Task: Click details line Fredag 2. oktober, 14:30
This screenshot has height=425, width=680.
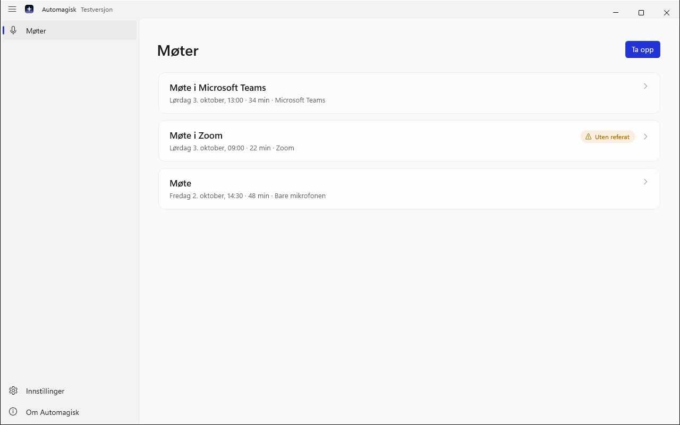Action: [x=248, y=195]
